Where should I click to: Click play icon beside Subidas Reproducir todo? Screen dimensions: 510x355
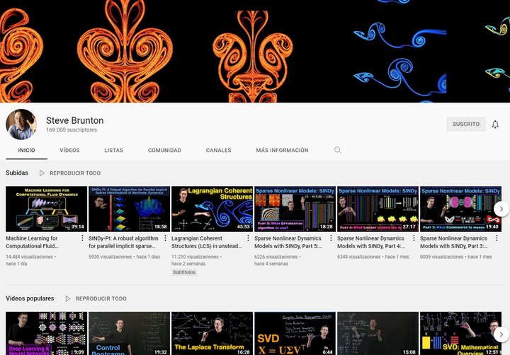coord(42,173)
